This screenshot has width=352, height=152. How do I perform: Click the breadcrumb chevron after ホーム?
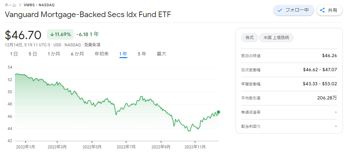tap(20, 5)
